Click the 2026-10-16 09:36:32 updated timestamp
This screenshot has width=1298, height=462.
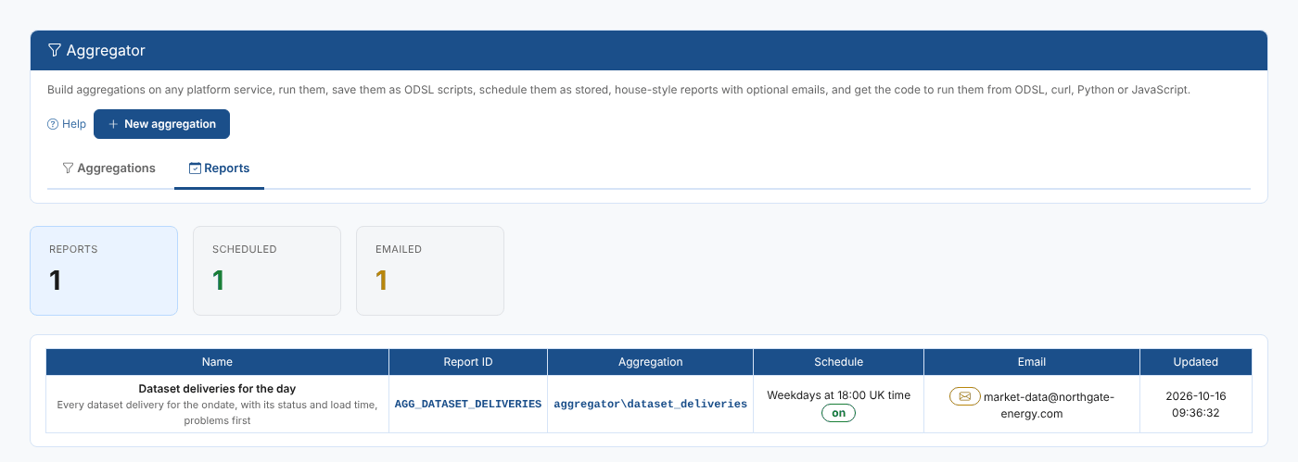click(x=1196, y=405)
